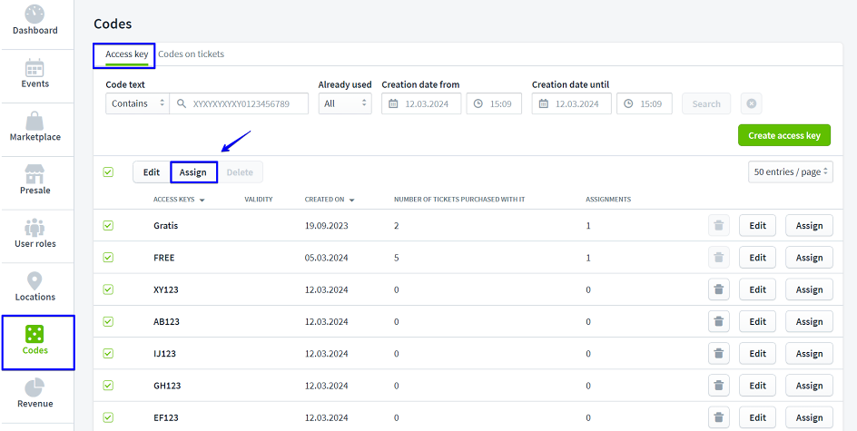This screenshot has width=857, height=431.
Task: Change the 50 entries per page dropdown
Action: point(791,172)
